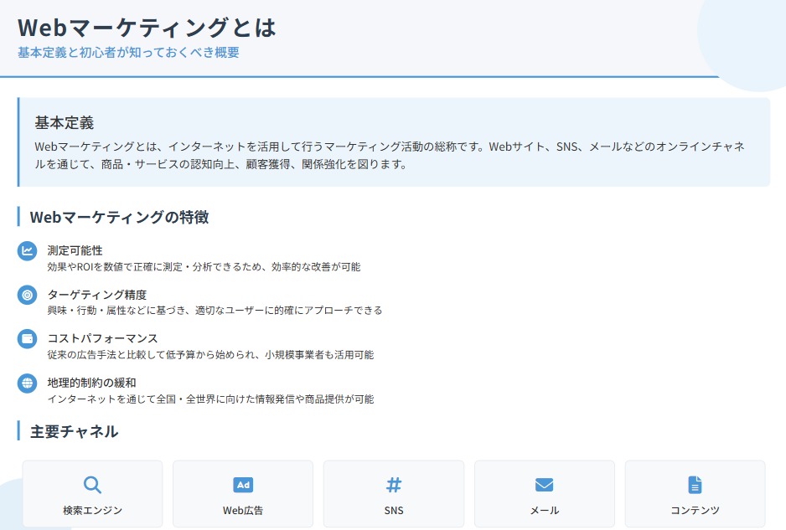The width and height of the screenshot is (786, 530).
Task: Click the chart icon beside 測定可能性
Action: 28,250
